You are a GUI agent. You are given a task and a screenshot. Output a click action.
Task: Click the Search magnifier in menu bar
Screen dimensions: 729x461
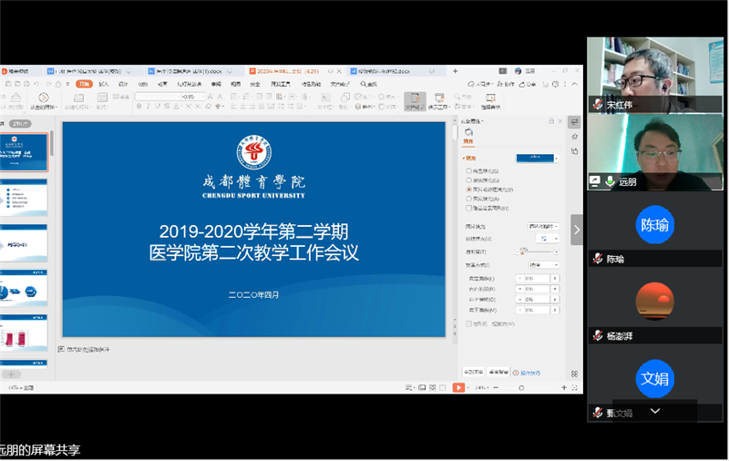tap(364, 84)
